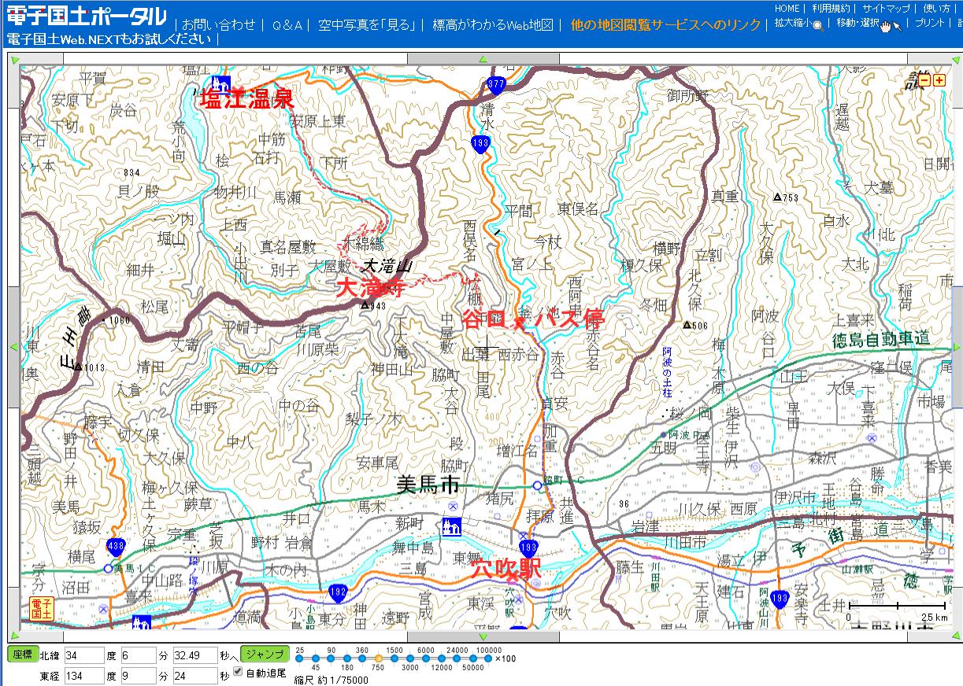This screenshot has height=686, width=963.
Task: Click the 東経 minutes field showing 9
Action: tap(138, 676)
